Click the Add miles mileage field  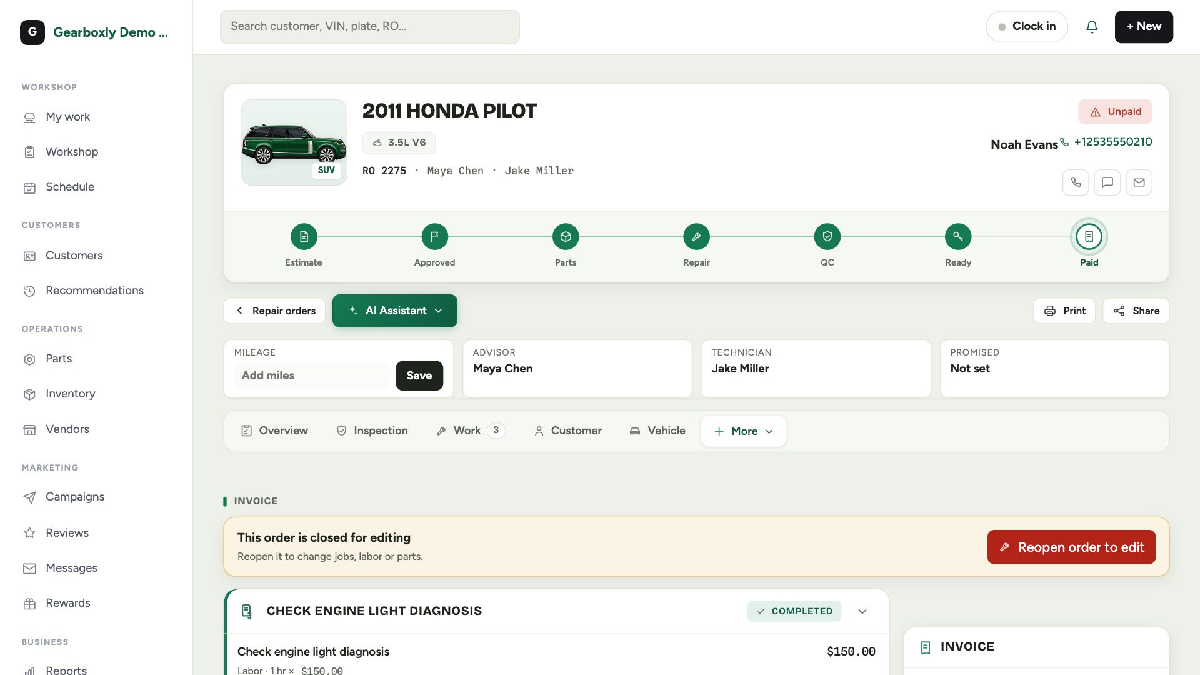(312, 376)
